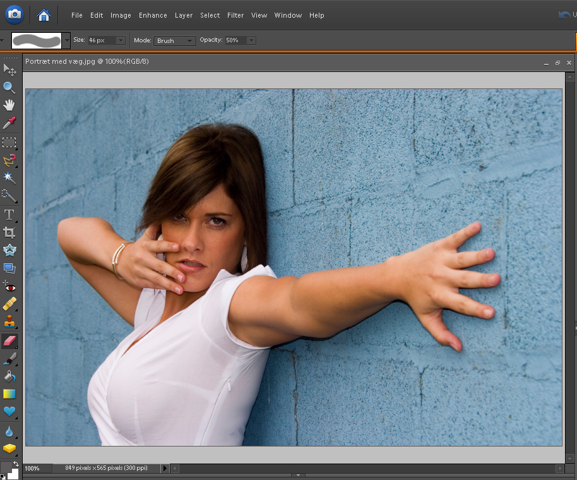Pick the Eyedropper tool
Image resolution: width=577 pixels, height=480 pixels.
click(9, 123)
